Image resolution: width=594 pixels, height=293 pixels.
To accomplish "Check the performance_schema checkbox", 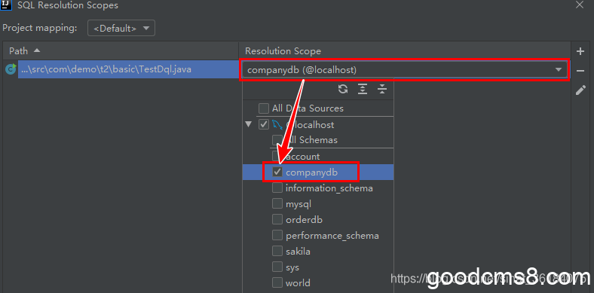I will pos(277,235).
